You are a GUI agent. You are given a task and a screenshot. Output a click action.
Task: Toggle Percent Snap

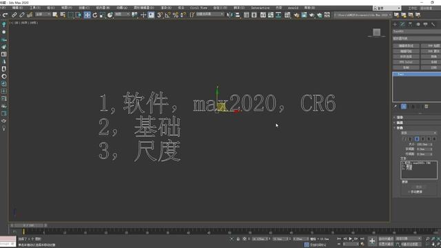tap(176, 15)
